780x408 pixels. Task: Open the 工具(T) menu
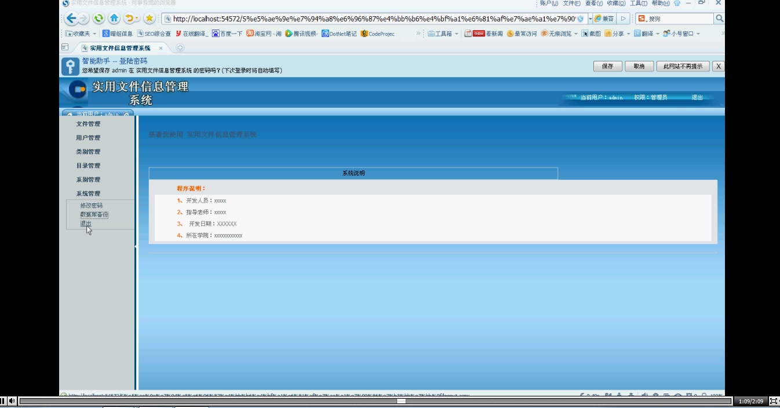637,3
